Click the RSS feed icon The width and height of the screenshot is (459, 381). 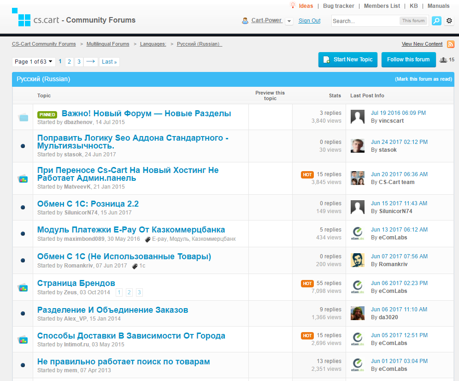pyautogui.click(x=451, y=44)
